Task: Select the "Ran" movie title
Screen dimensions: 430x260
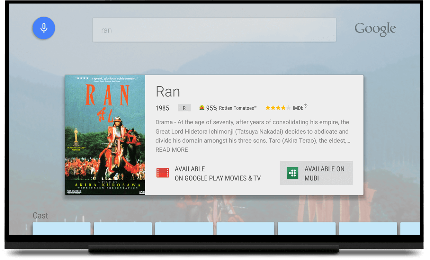Action: point(168,92)
